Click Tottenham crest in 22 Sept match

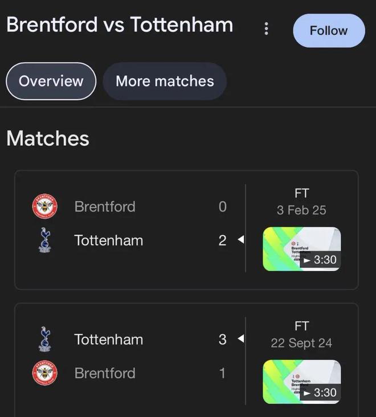[x=44, y=339]
